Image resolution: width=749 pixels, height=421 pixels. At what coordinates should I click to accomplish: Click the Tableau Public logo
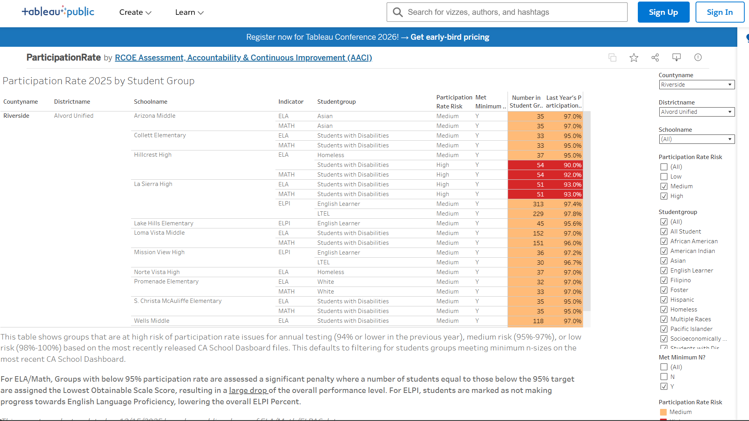(x=58, y=11)
